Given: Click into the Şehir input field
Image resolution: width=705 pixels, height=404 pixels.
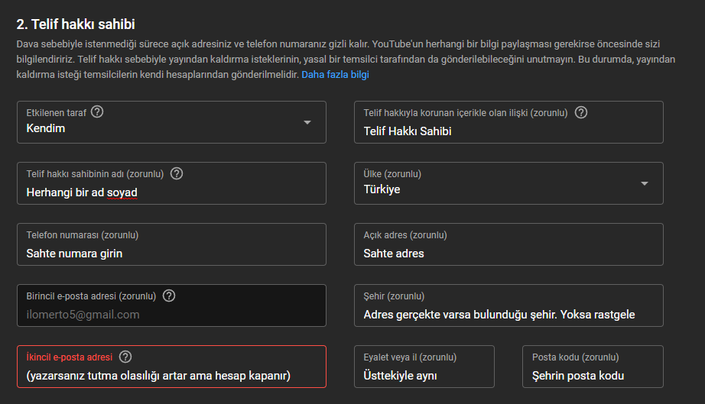Looking at the screenshot, I should (508, 314).
